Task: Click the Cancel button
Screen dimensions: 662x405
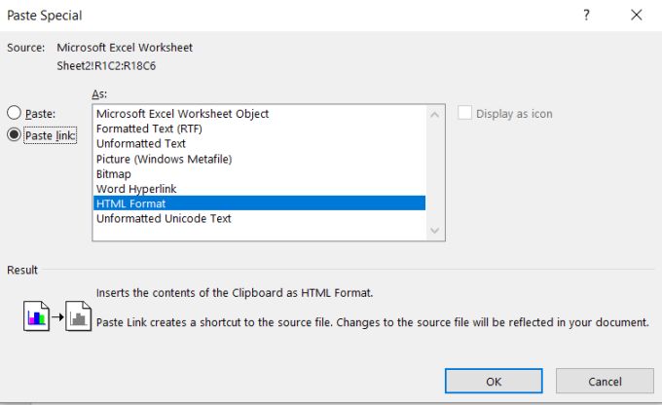Action: click(x=605, y=382)
